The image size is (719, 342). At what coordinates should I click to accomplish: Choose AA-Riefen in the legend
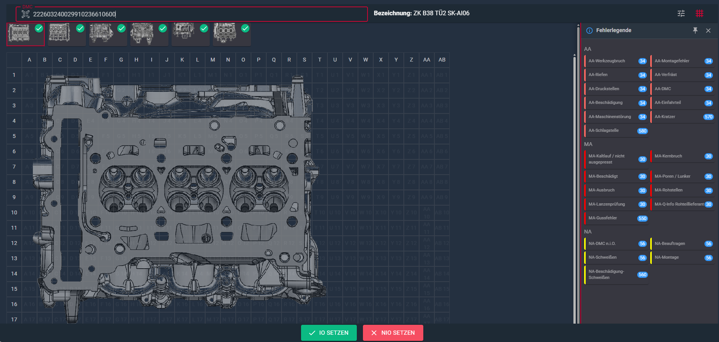[x=616, y=75]
